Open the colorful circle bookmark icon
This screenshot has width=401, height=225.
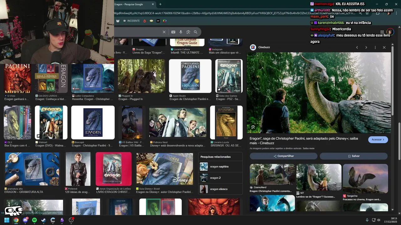[x=165, y=21]
